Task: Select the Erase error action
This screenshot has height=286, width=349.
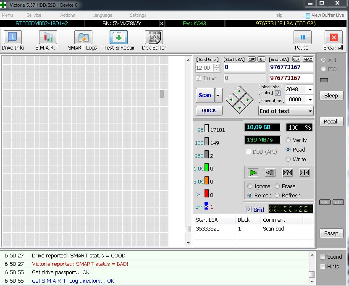Action: (277, 186)
